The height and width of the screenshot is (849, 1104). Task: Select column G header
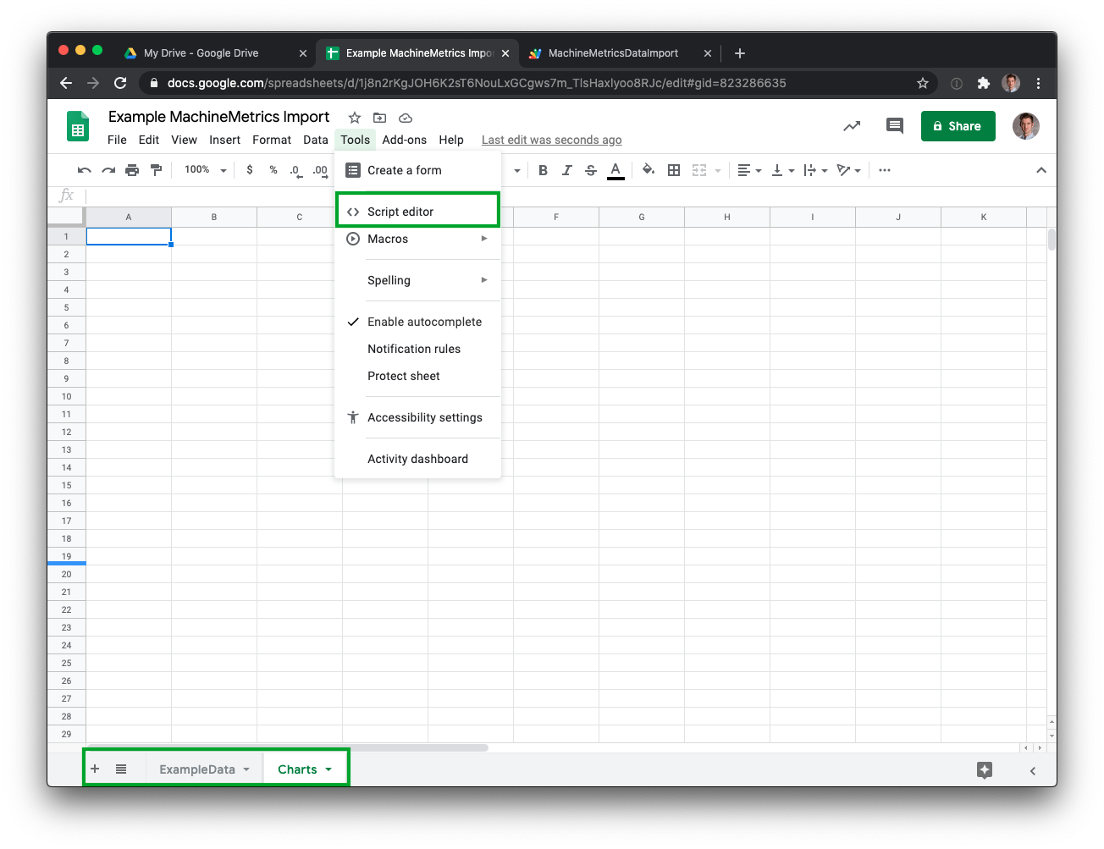click(x=642, y=218)
